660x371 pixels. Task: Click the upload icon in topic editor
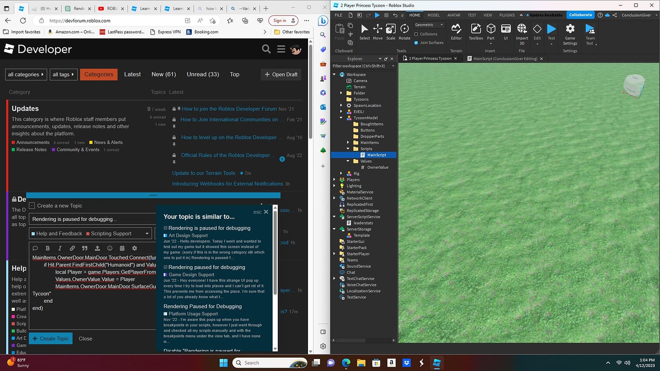coord(97,248)
